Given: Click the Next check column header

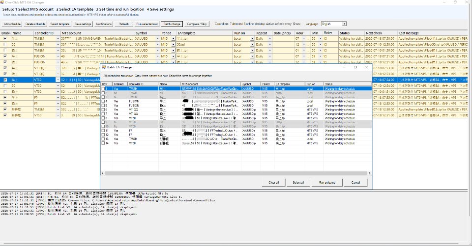Looking at the screenshot, I should (x=381, y=33).
